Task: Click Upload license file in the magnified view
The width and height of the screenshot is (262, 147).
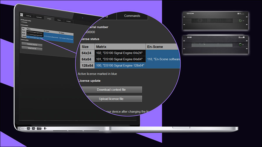Action: point(111,99)
